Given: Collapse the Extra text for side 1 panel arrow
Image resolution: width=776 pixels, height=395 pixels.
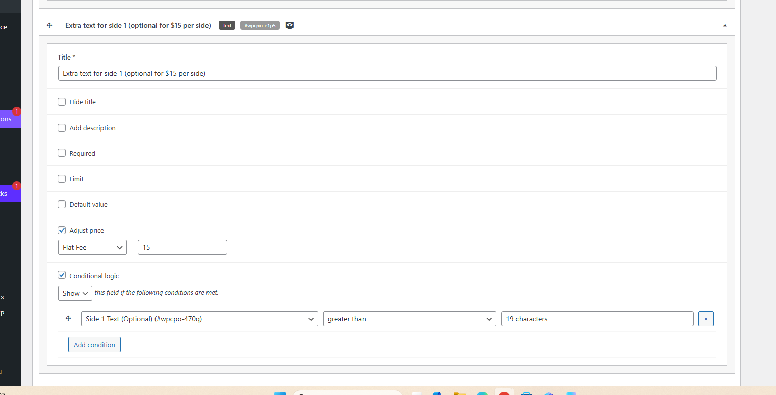Looking at the screenshot, I should (x=725, y=25).
